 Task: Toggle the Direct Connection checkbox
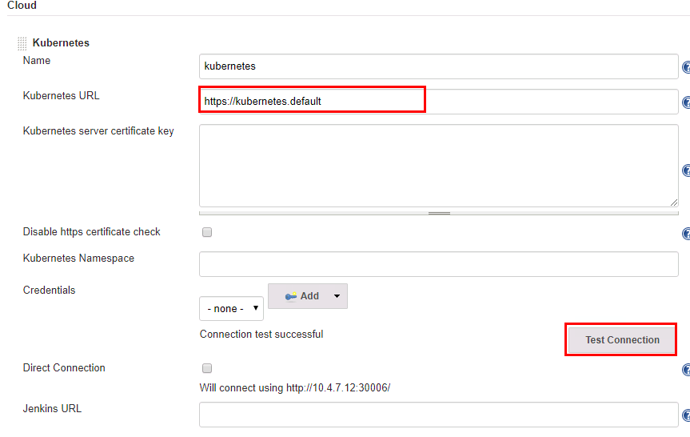click(207, 368)
